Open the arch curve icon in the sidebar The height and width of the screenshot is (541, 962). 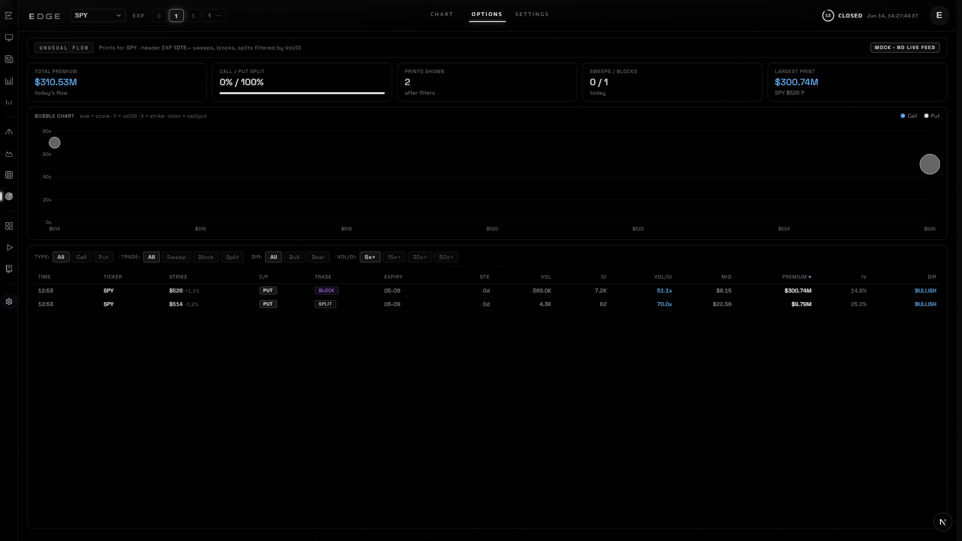[9, 132]
